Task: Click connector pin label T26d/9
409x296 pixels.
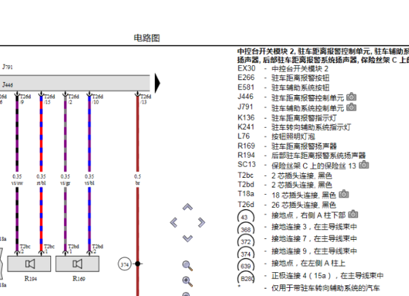Action: pyautogui.click(x=26, y=99)
